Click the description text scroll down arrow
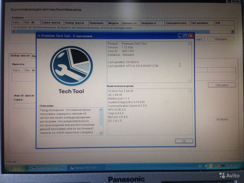 tap(101, 133)
